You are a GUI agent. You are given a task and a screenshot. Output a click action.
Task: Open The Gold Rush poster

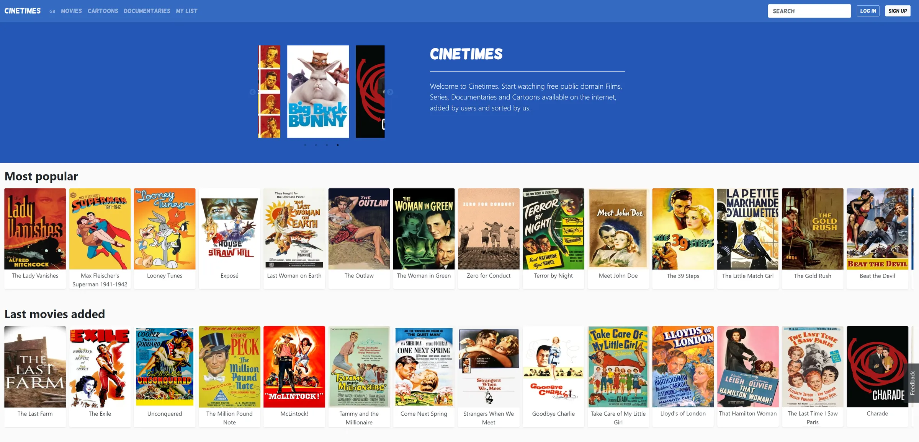813,229
